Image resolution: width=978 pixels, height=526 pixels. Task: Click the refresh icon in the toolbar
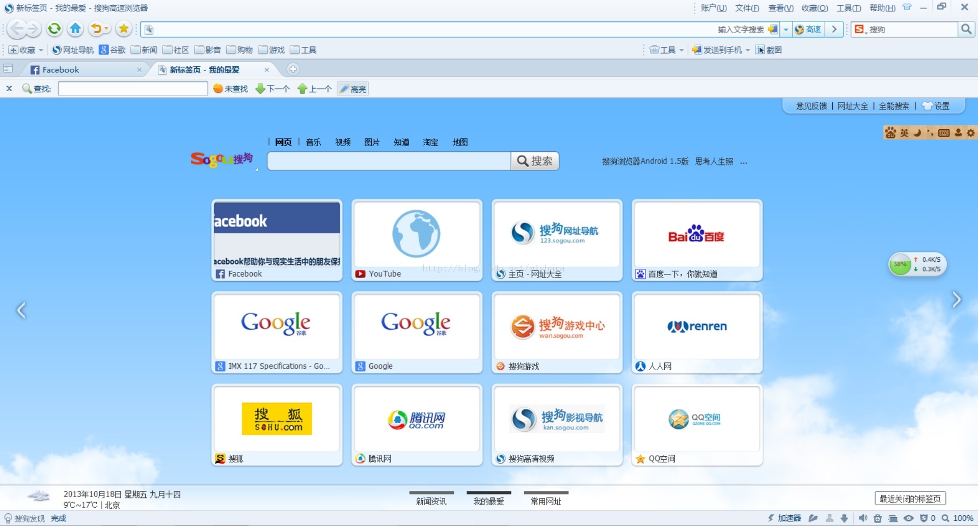(54, 29)
